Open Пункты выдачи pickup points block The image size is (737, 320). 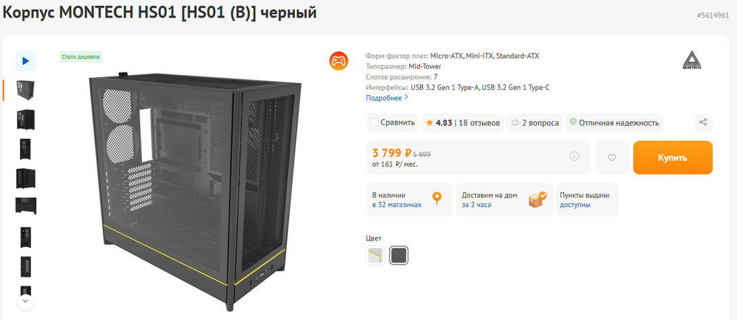[586, 199]
